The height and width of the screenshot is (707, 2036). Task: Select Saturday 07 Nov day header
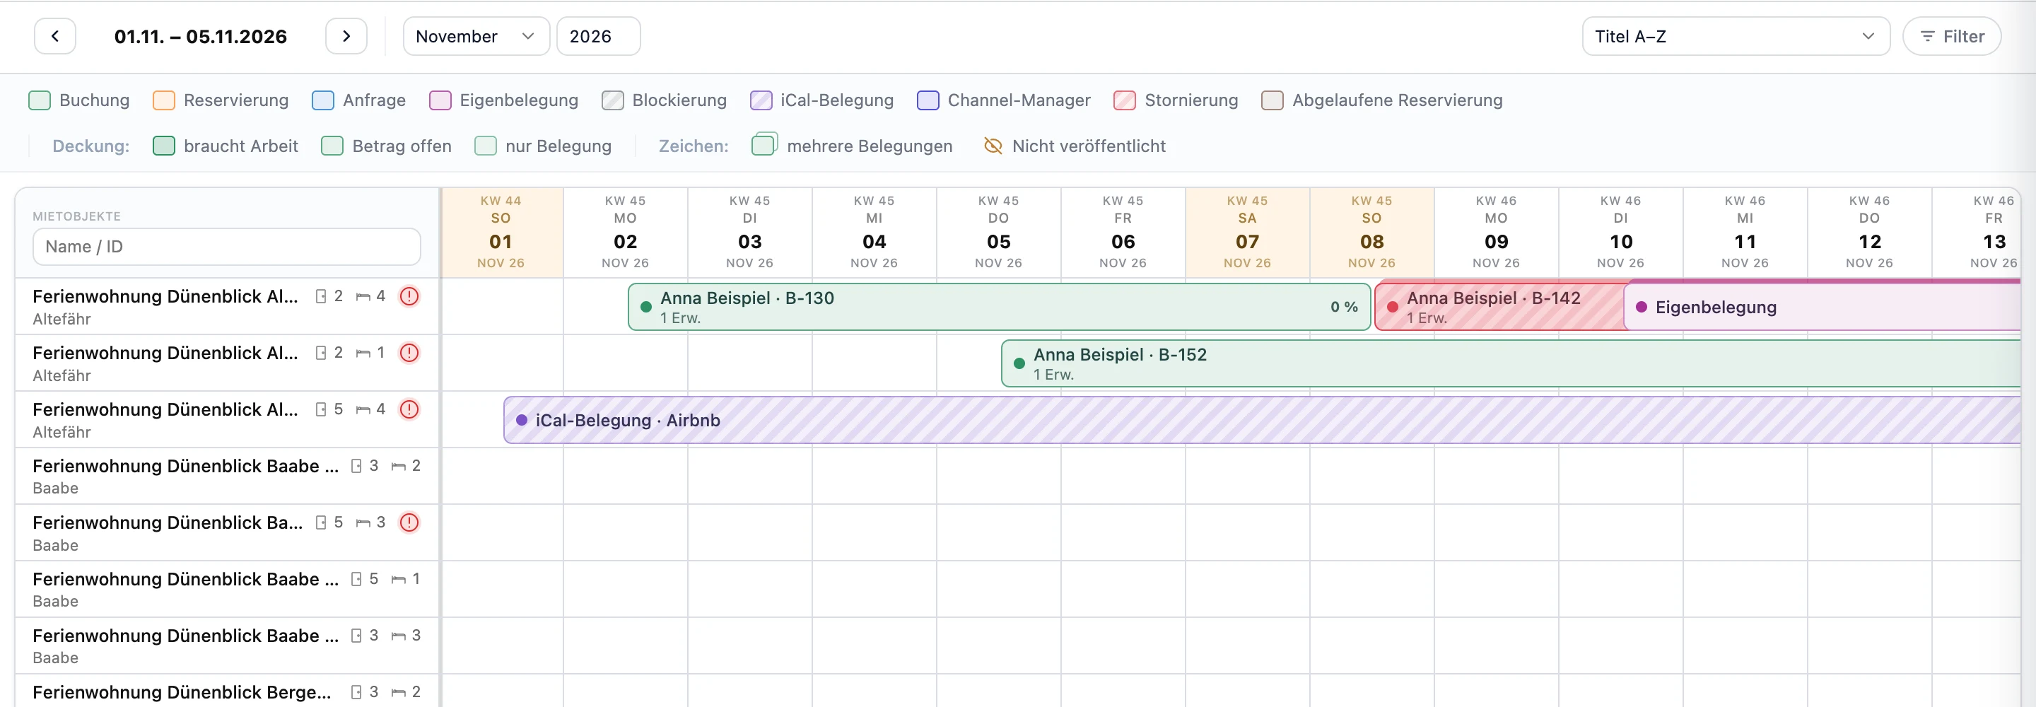pyautogui.click(x=1247, y=232)
